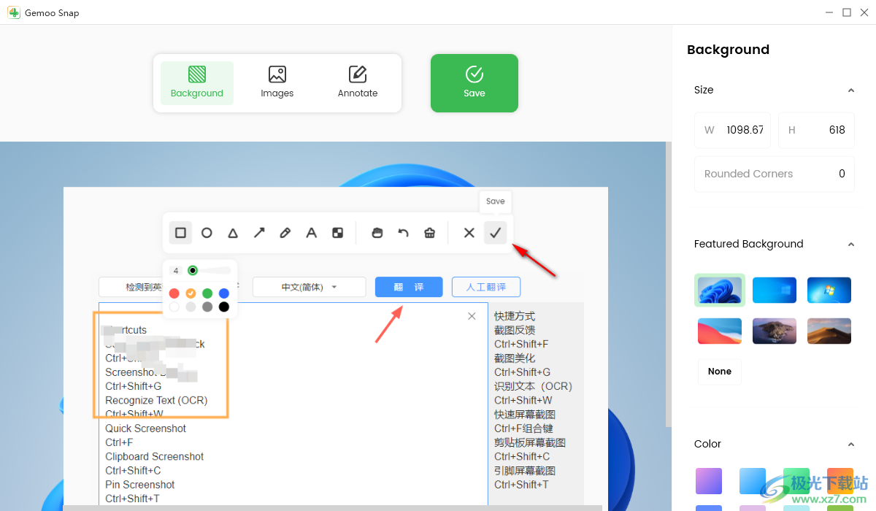Image resolution: width=876 pixels, height=511 pixels.
Task: Collapse the Size section
Action: (x=850, y=91)
